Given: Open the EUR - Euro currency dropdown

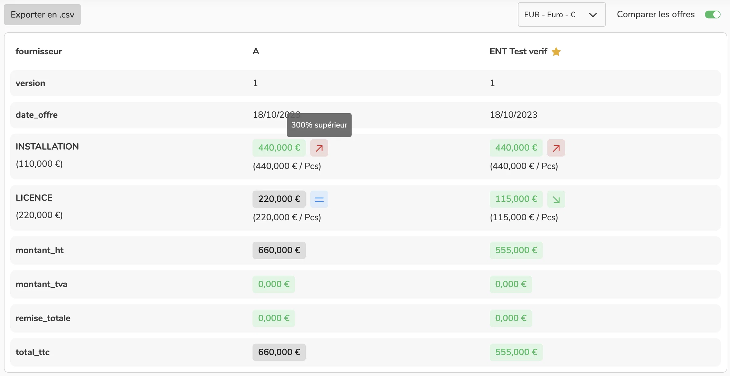Looking at the screenshot, I should click(x=561, y=15).
